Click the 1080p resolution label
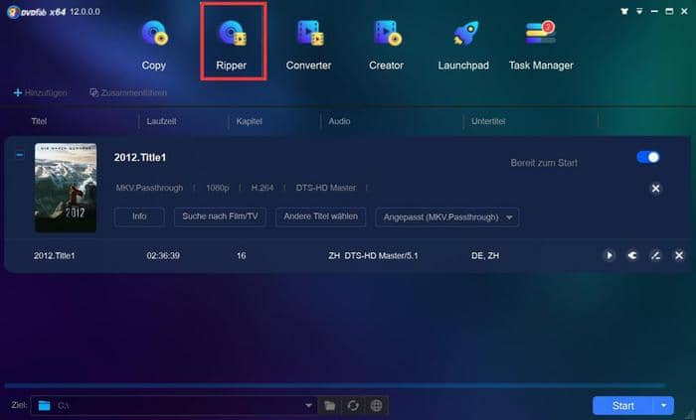This screenshot has height=420, width=696. click(x=218, y=188)
